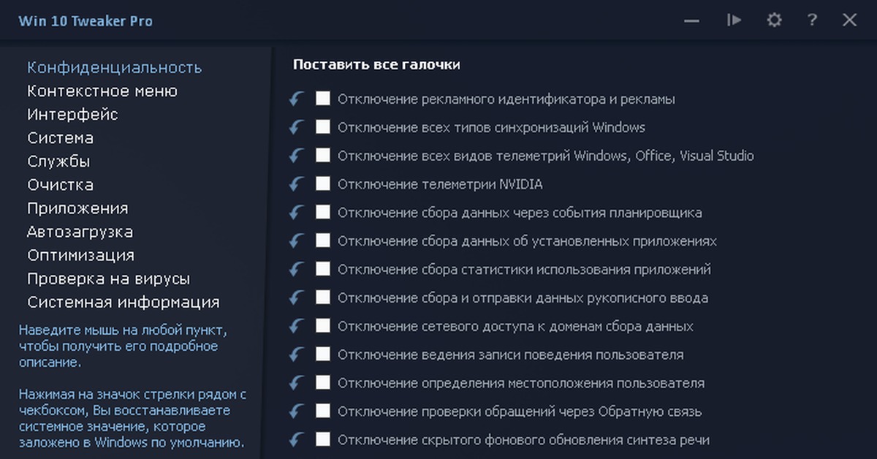The width and height of the screenshot is (877, 459).
Task: Enable ведения записи поведения пользователя checkbox
Action: [323, 354]
